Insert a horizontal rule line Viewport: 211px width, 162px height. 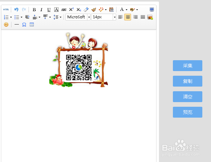click(x=17, y=25)
